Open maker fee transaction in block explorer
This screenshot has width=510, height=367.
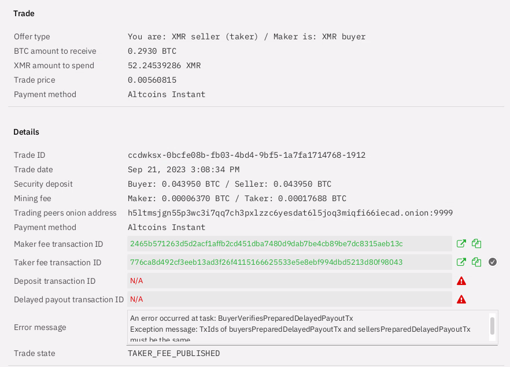461,244
